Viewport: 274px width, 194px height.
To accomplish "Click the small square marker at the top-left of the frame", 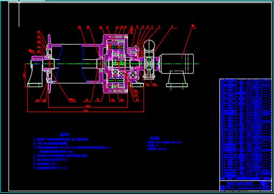I will [19, 1].
